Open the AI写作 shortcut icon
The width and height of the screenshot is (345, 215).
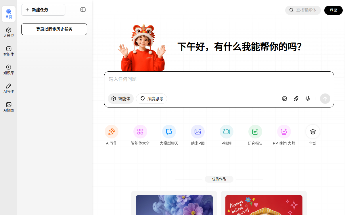point(112,132)
